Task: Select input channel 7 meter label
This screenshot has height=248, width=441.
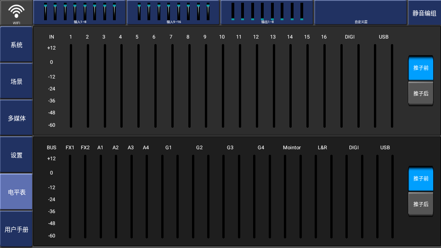Action: tap(171, 37)
